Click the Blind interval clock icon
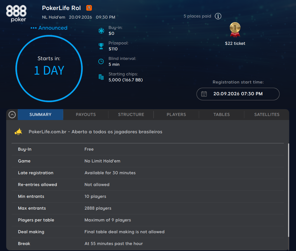296x251 pixels. pyautogui.click(x=101, y=61)
